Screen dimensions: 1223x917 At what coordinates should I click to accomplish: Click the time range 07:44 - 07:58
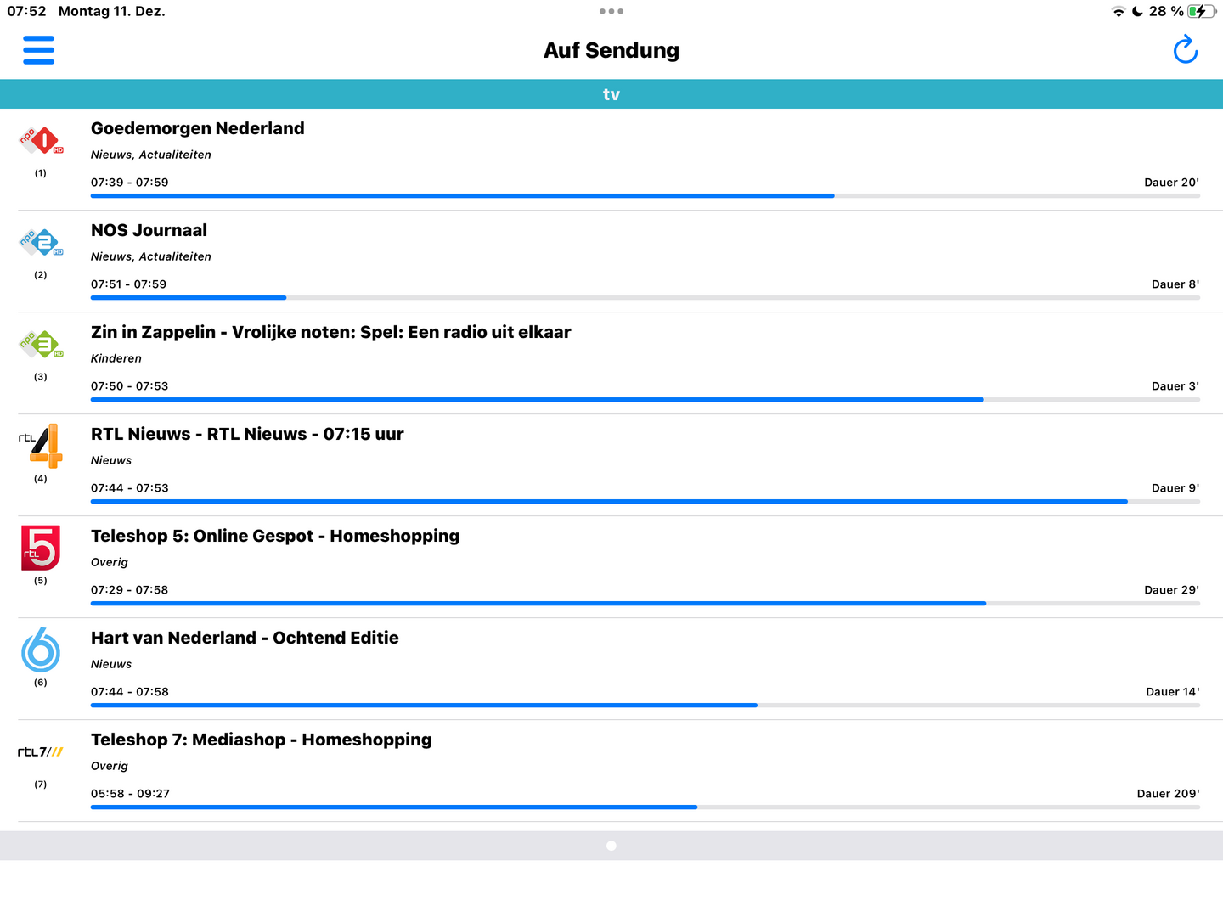[130, 692]
